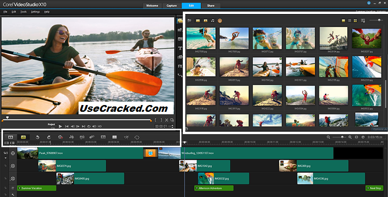Select the Peak_97688907.mov clip on timeline
The height and width of the screenshot is (197, 388).
click(80, 153)
